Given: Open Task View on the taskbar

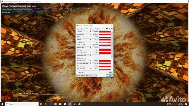Looking at the screenshot, I should point(46,104).
